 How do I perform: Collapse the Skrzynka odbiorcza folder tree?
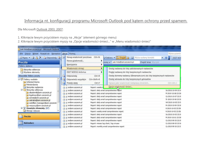tap(22, 90)
